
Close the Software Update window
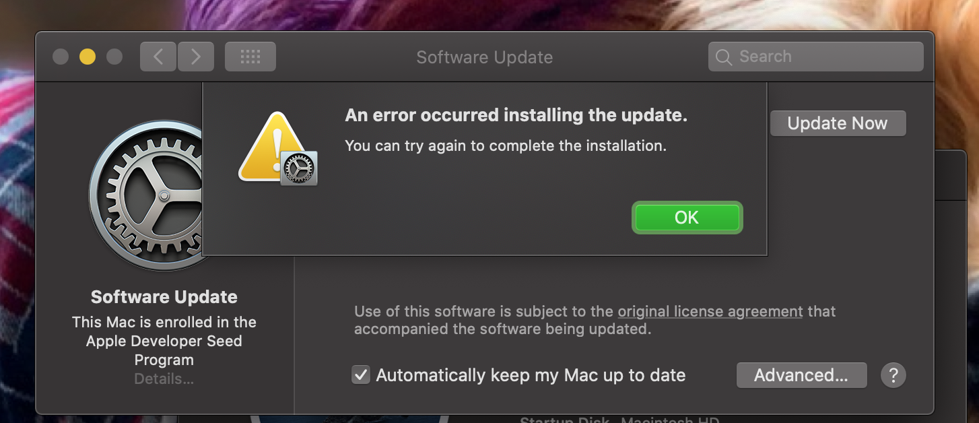click(61, 57)
